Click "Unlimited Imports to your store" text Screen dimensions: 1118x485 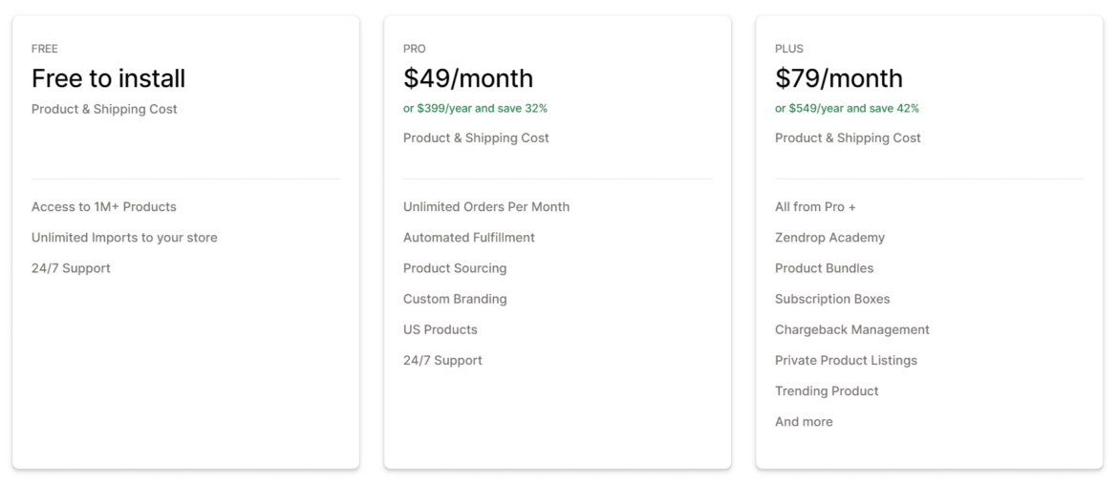tap(124, 238)
